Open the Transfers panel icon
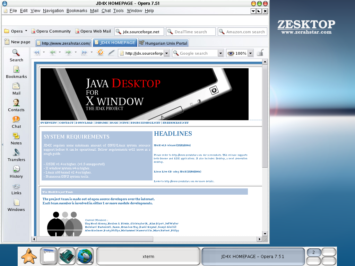This screenshot has width=355, height=266. pyautogui.click(x=16, y=155)
